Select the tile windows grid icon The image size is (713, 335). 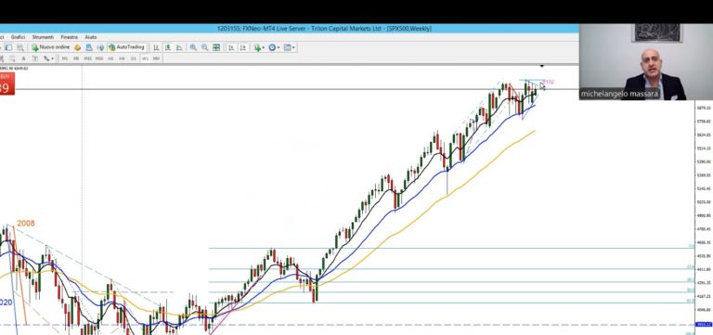click(x=216, y=47)
